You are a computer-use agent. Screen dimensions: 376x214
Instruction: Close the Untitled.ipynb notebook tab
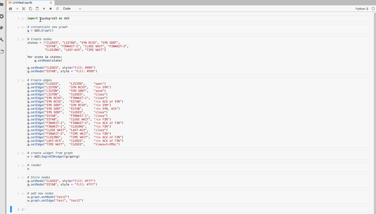51,2
